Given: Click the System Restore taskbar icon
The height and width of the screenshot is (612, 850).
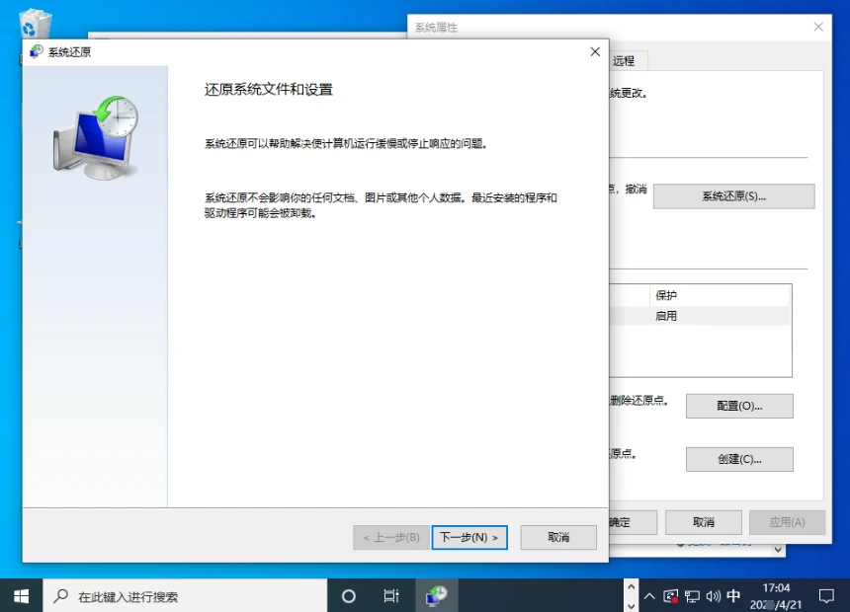Looking at the screenshot, I should tap(437, 596).
